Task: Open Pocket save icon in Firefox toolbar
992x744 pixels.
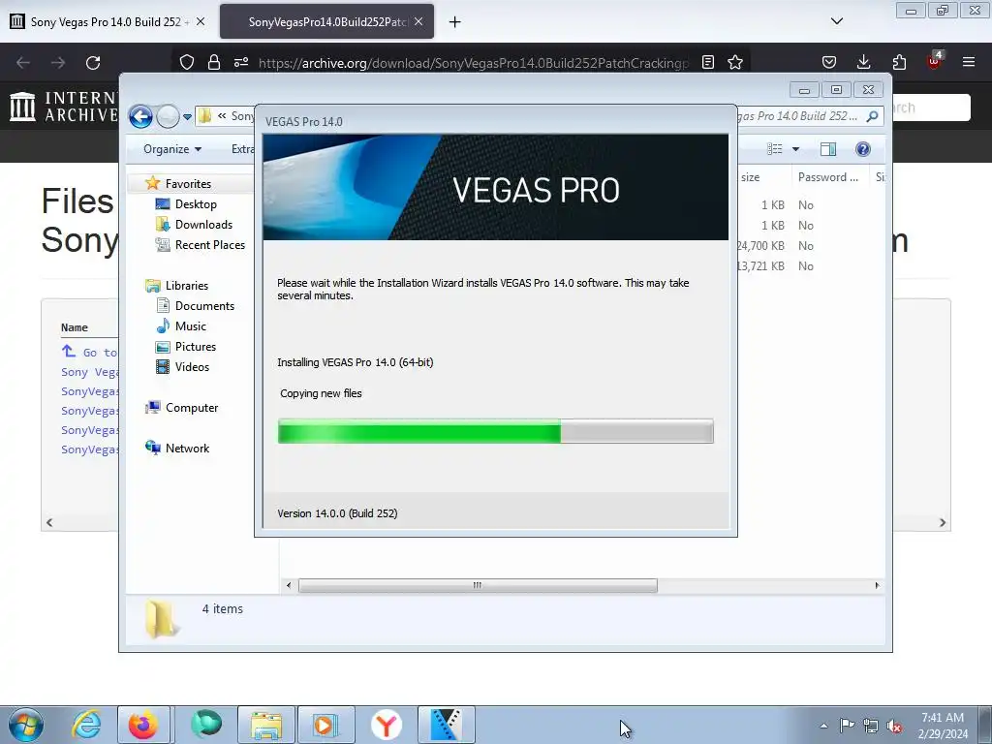Action: (x=829, y=62)
